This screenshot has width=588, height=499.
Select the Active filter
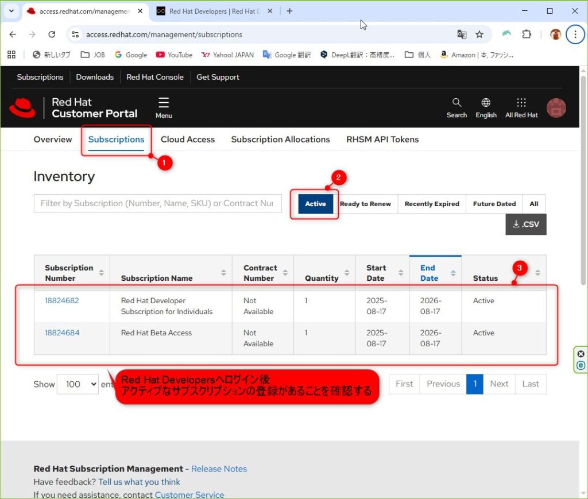tap(315, 204)
